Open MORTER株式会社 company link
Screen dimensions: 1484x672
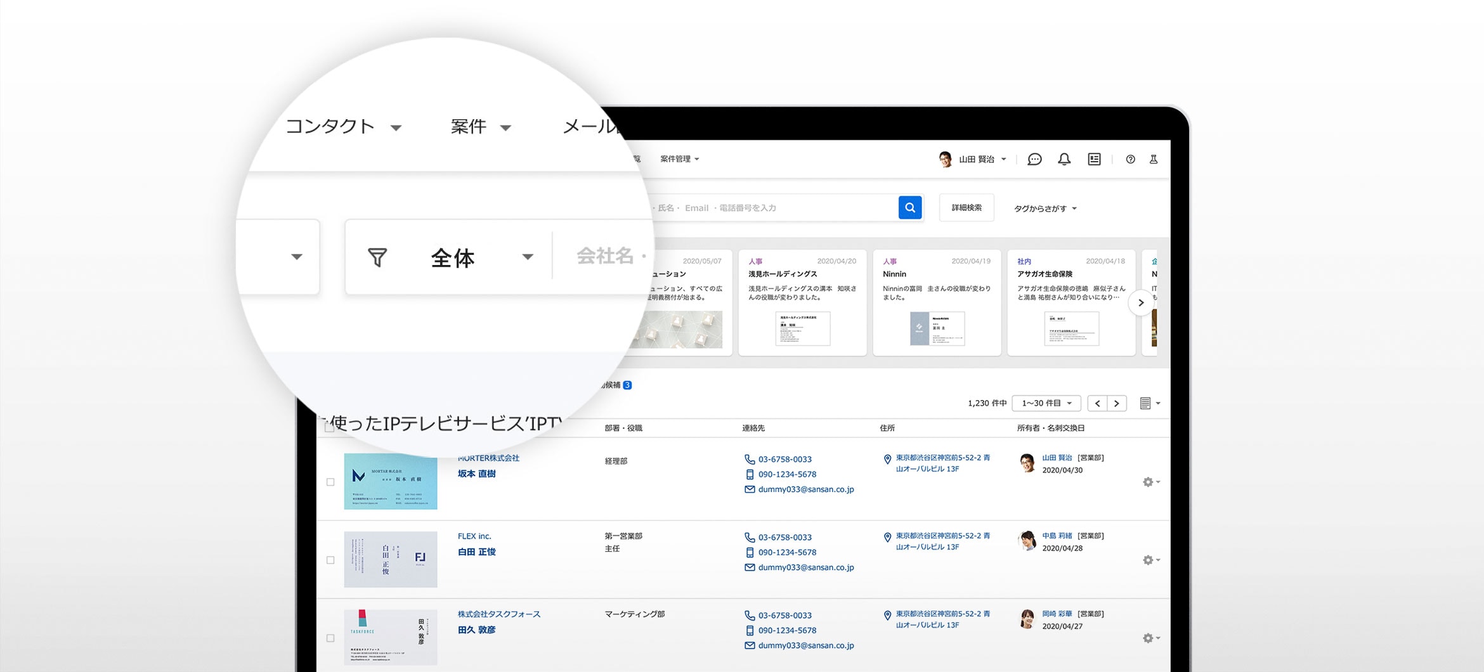488,458
